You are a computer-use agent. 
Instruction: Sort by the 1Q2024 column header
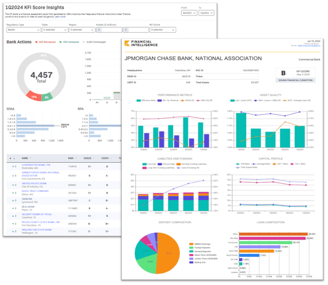coord(106,158)
